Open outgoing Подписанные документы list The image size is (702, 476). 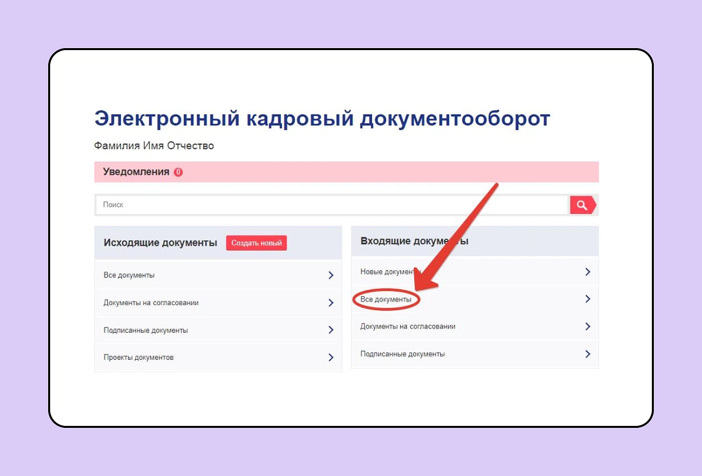[145, 330]
